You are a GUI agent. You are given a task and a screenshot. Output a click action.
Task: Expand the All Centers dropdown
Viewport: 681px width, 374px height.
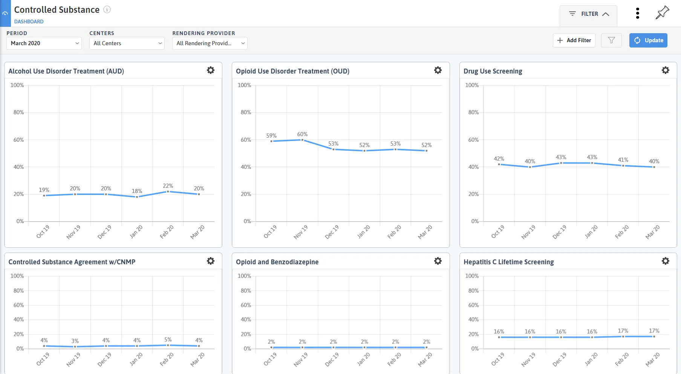(127, 43)
